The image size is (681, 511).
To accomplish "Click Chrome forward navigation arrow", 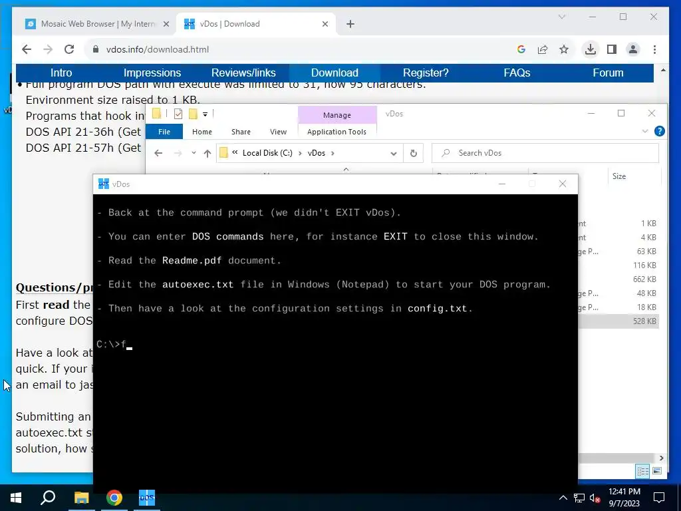I will coord(48,49).
